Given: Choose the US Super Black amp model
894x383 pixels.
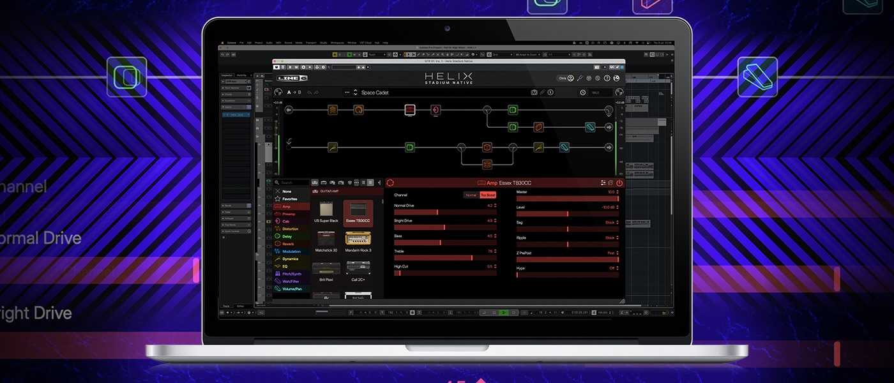Looking at the screenshot, I should [326, 213].
